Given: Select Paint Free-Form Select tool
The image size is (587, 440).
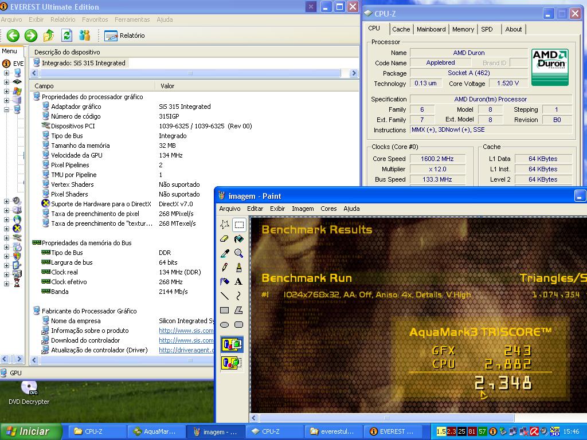Looking at the screenshot, I should tap(225, 225).
